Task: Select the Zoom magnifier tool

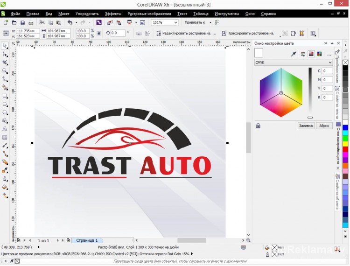Action: point(5,70)
